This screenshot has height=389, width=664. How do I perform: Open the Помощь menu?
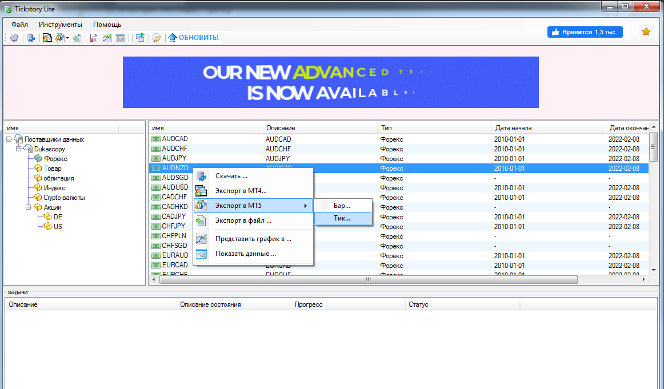107,25
